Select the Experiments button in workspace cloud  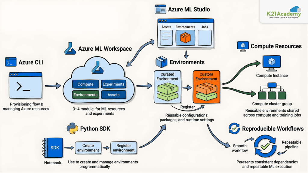point(113,84)
